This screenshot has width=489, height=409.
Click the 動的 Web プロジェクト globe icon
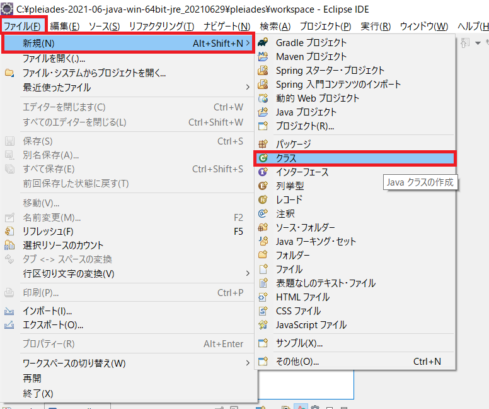[263, 98]
